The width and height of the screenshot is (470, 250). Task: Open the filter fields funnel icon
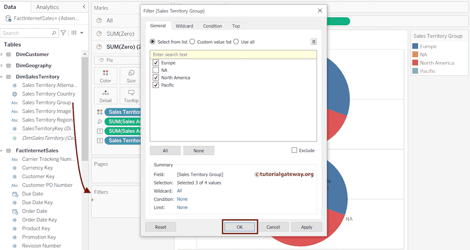point(63,33)
